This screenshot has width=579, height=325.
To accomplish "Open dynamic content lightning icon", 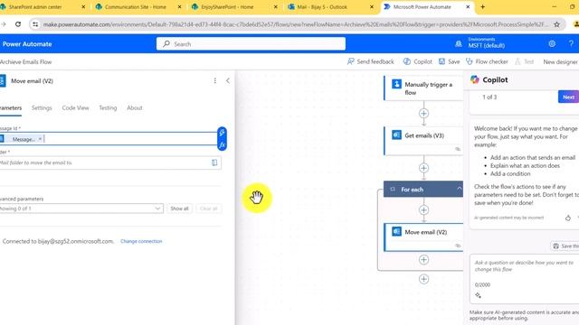I will tap(222, 133).
